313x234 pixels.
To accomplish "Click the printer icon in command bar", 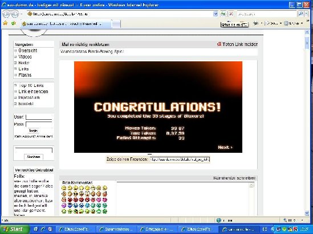I will (x=255, y=23).
